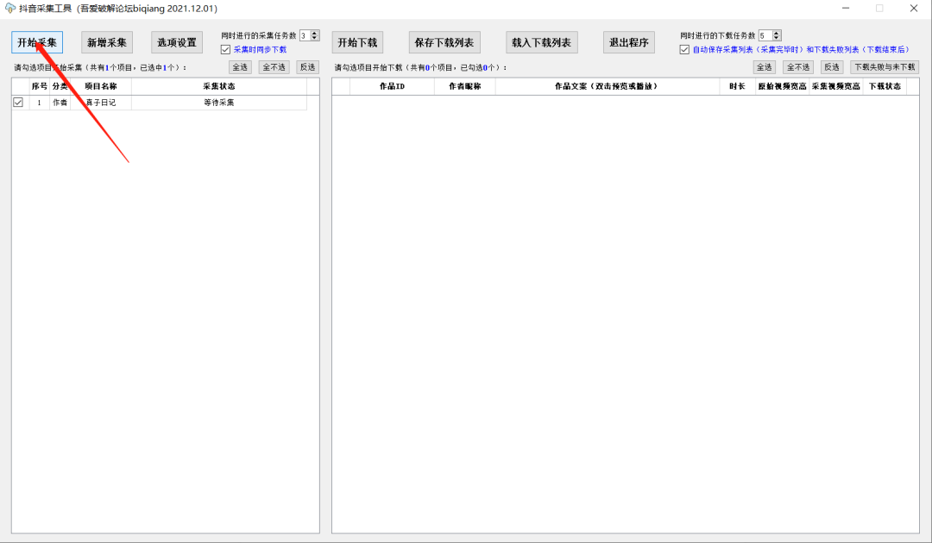Click the app cloud icon in title bar

pyautogui.click(x=9, y=9)
